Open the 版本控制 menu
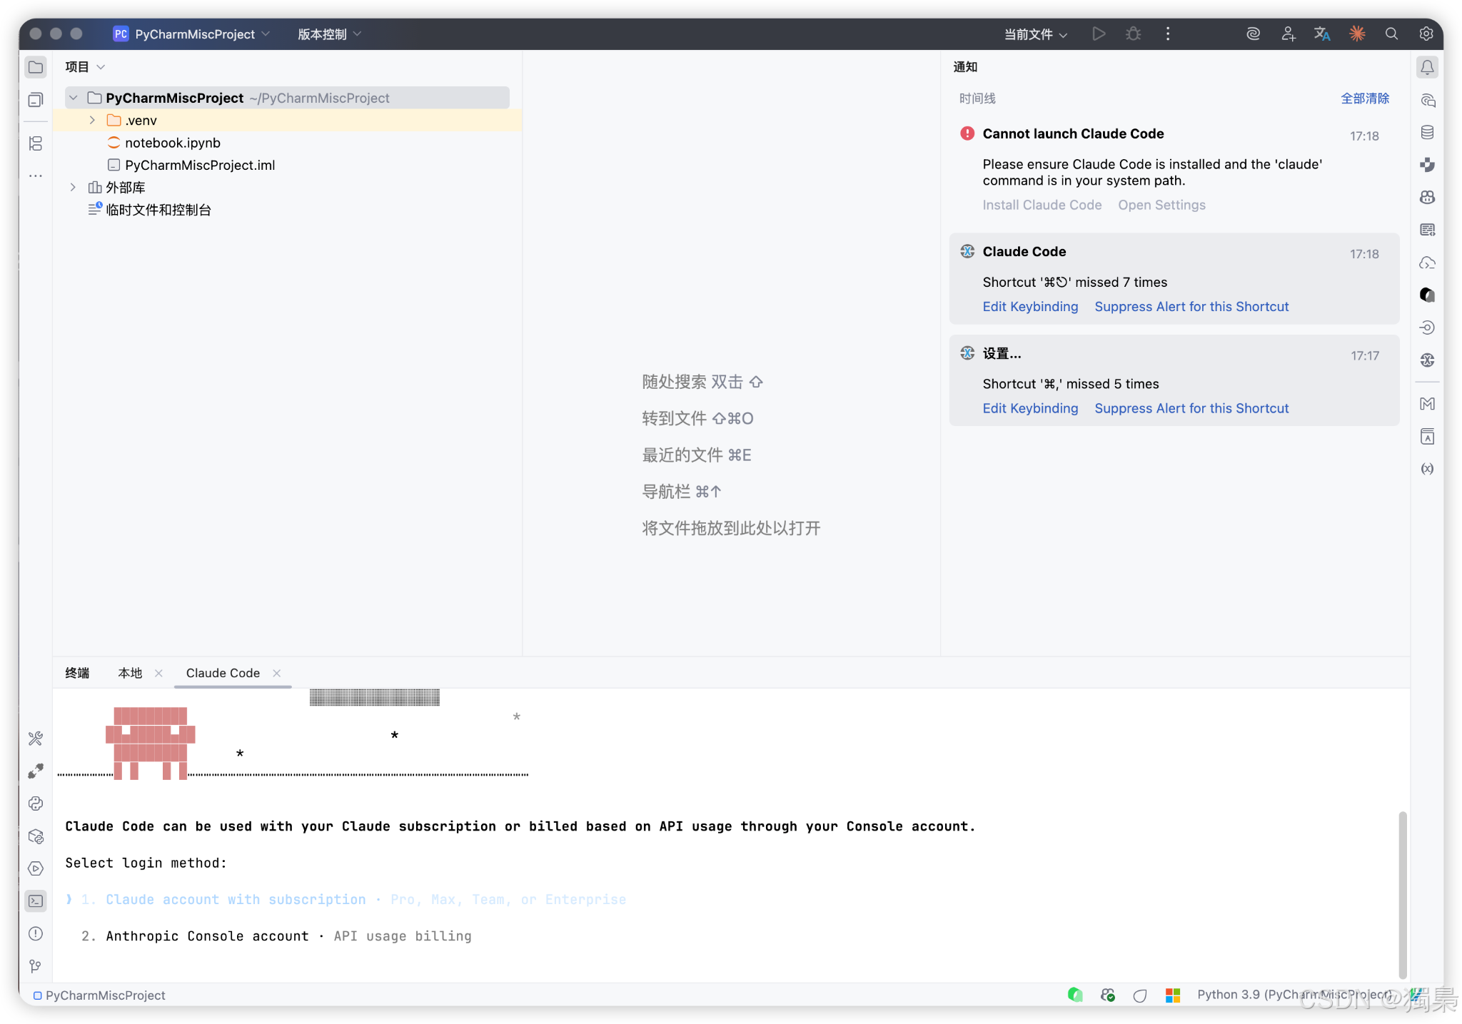Viewport: 1462px width, 1024px height. tap(329, 34)
